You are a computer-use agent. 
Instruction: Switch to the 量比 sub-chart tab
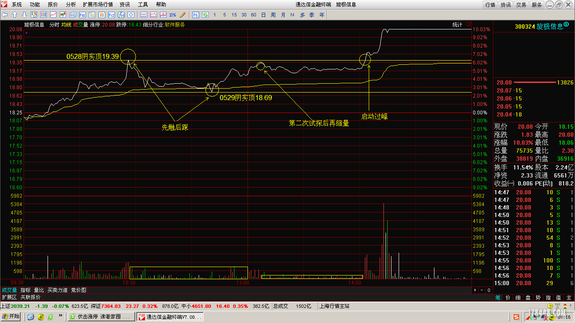tap(39, 290)
